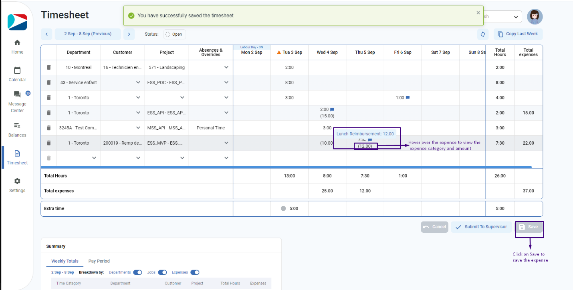
Task: Click the note flag on Fri 1:00
Action: pos(408,98)
